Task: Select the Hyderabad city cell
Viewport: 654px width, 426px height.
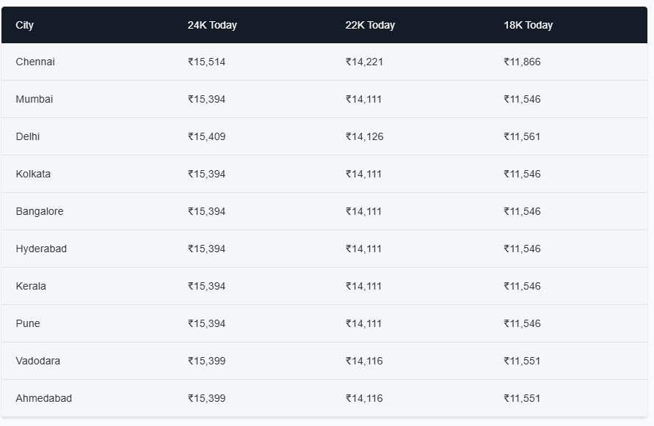Action: point(41,249)
